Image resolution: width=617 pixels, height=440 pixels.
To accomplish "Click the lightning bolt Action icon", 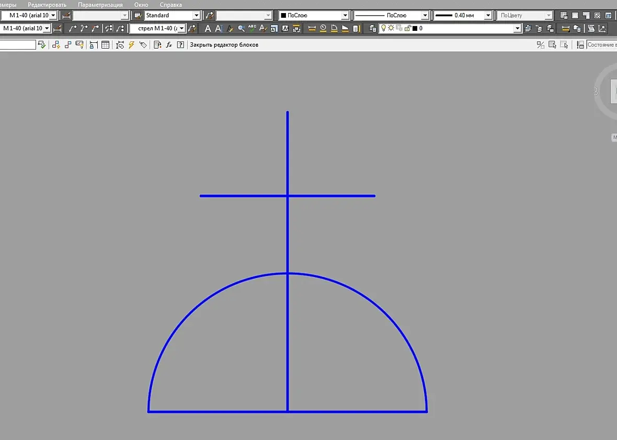I will (131, 45).
